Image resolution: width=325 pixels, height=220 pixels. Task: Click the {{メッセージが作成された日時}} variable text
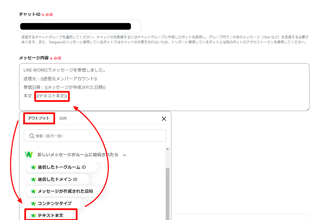[75, 87]
